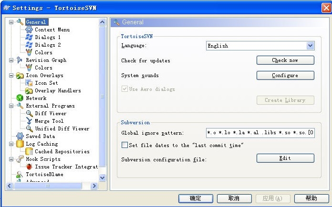Click the Icon Set tree icon
This screenshot has height=207, width=332.
tap(29, 83)
